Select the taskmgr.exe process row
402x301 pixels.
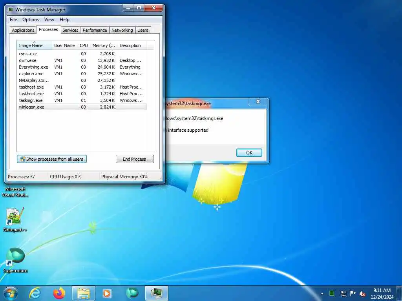pos(82,100)
